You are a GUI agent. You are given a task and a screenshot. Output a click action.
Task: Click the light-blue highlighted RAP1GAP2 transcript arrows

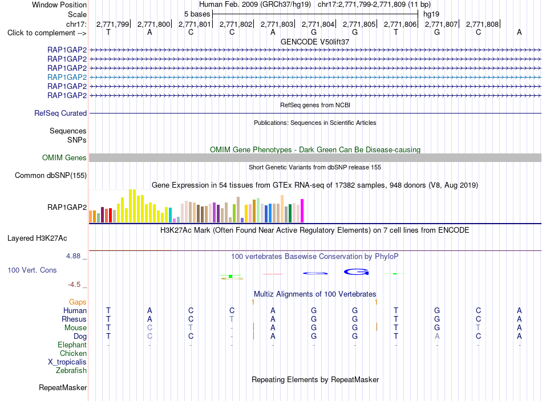pos(315,77)
